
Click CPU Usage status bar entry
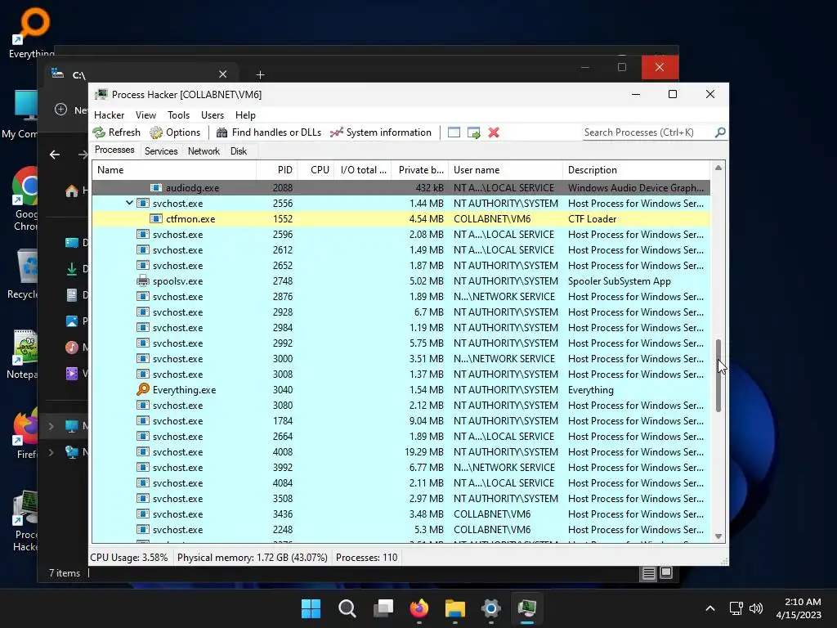click(x=128, y=558)
